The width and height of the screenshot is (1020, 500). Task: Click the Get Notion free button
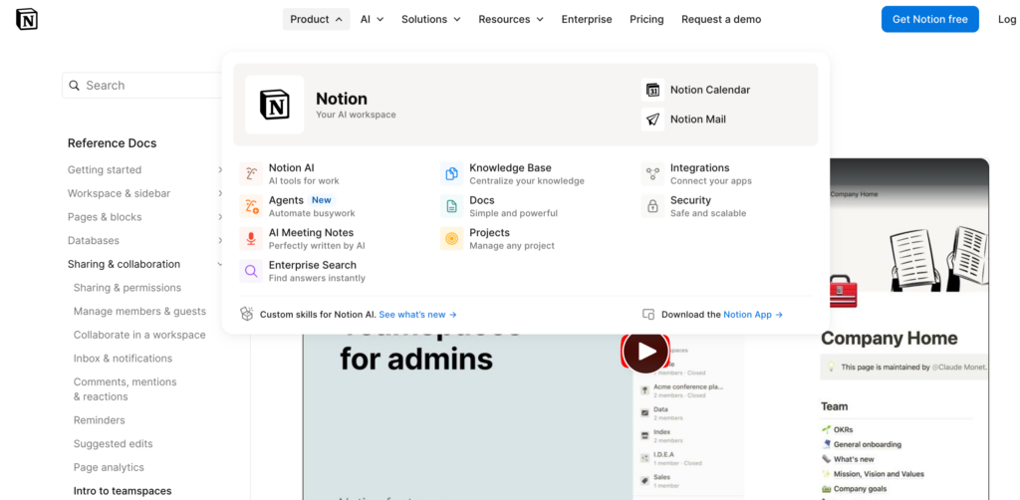[x=929, y=19]
